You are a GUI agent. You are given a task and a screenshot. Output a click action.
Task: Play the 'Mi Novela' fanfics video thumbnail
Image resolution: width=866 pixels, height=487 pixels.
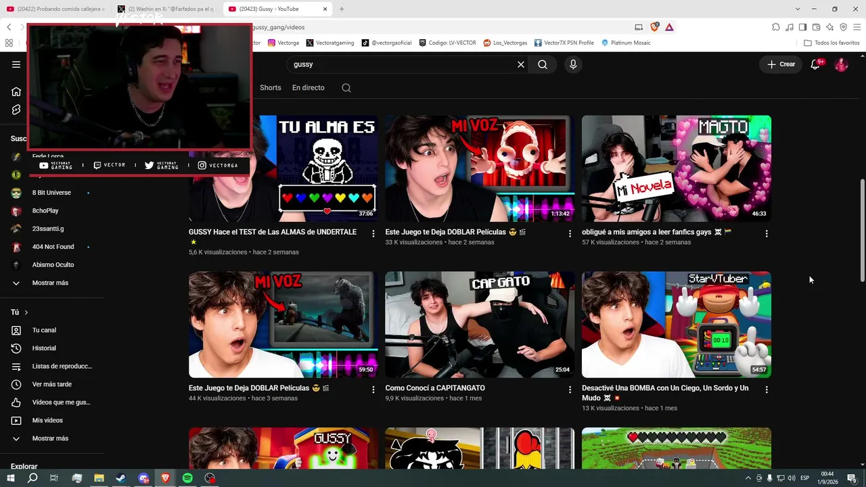click(677, 168)
